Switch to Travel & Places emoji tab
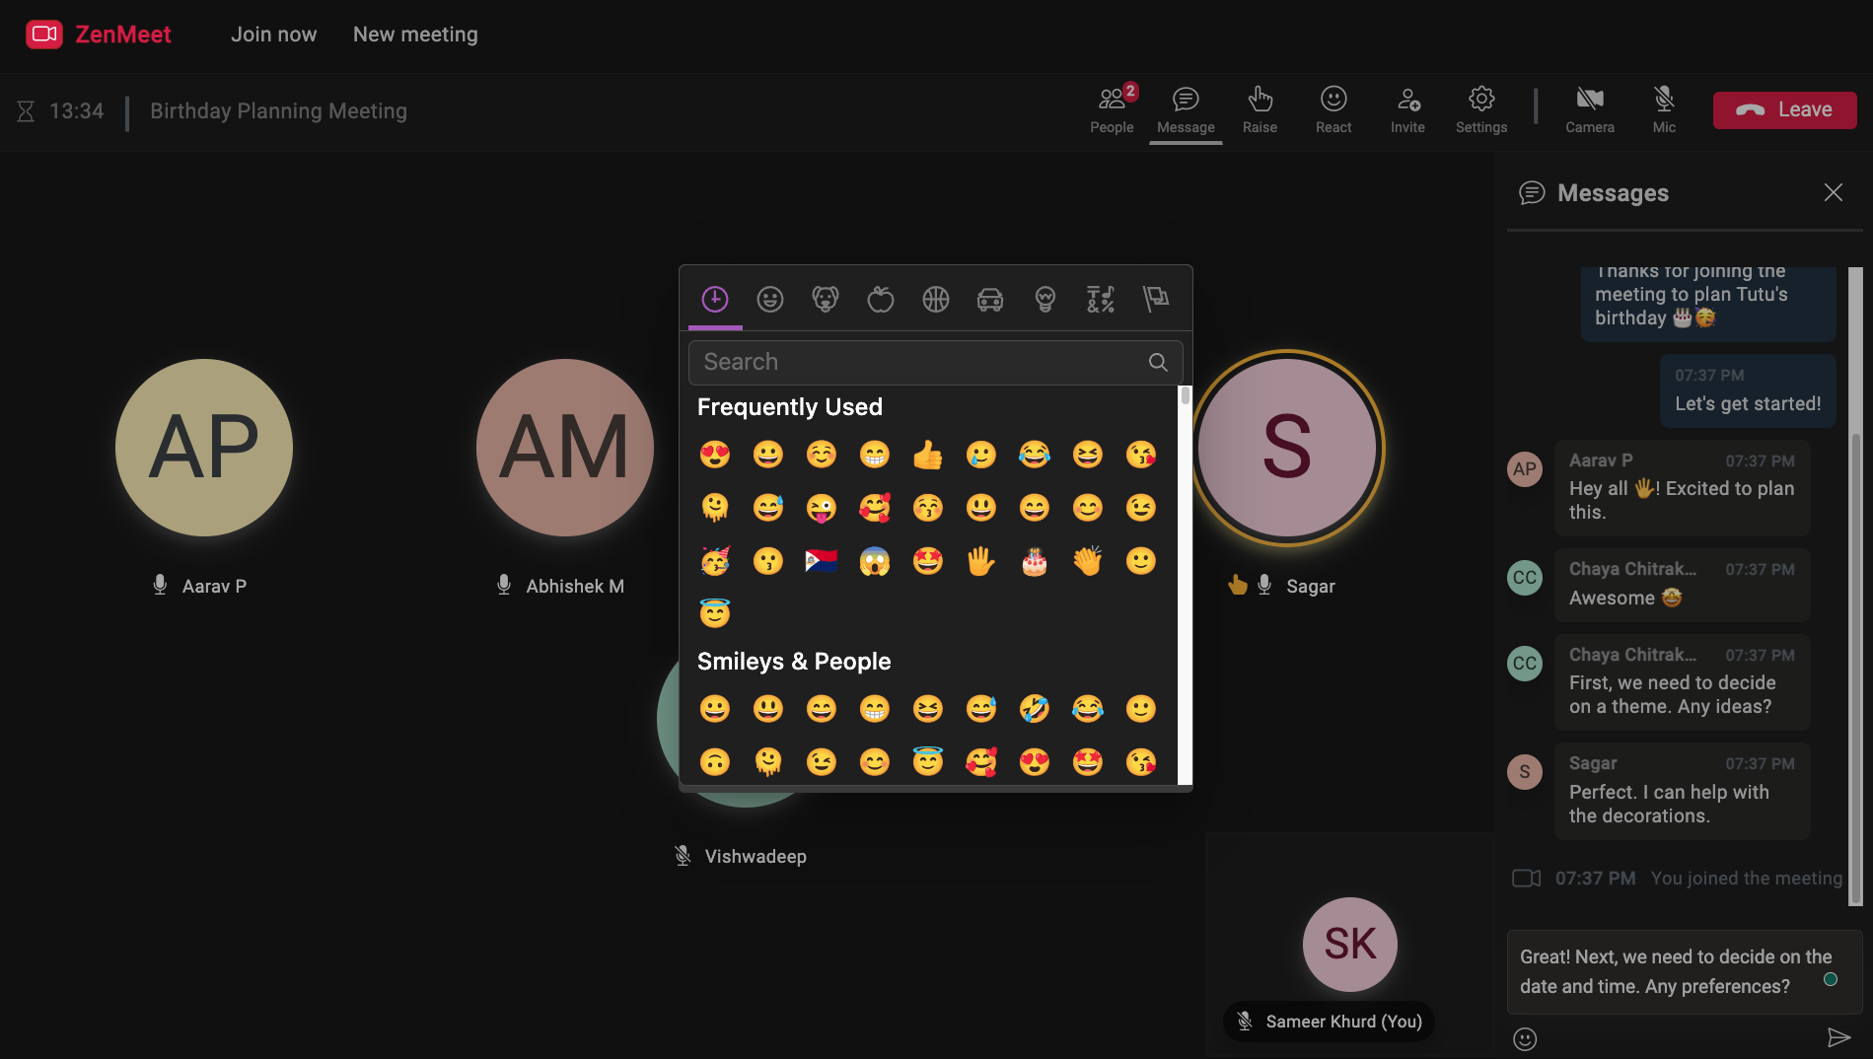Viewport: 1873px width, 1059px height. (990, 299)
